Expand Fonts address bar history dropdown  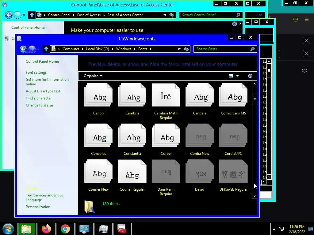tap(179, 49)
